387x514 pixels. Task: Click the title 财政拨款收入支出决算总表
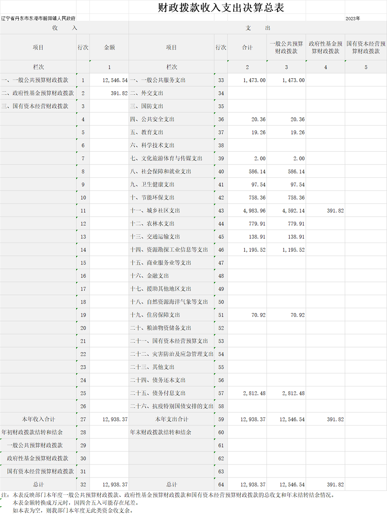click(221, 7)
